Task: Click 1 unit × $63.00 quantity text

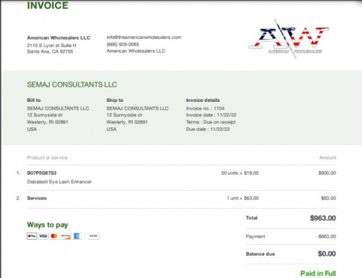Action: (243, 199)
